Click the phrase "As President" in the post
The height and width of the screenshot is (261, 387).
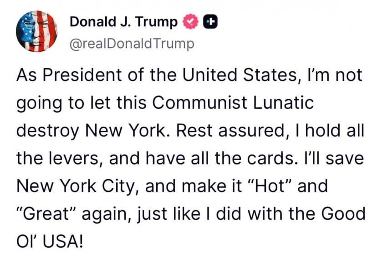tap(69, 75)
